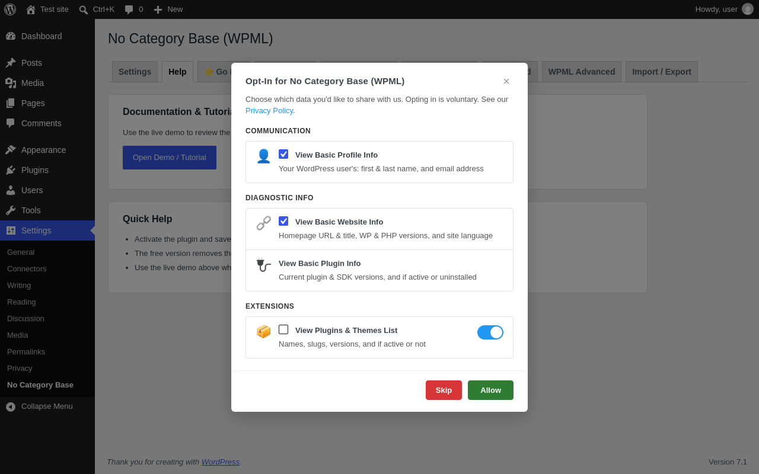Open Appearance in the admin menu

point(47,150)
